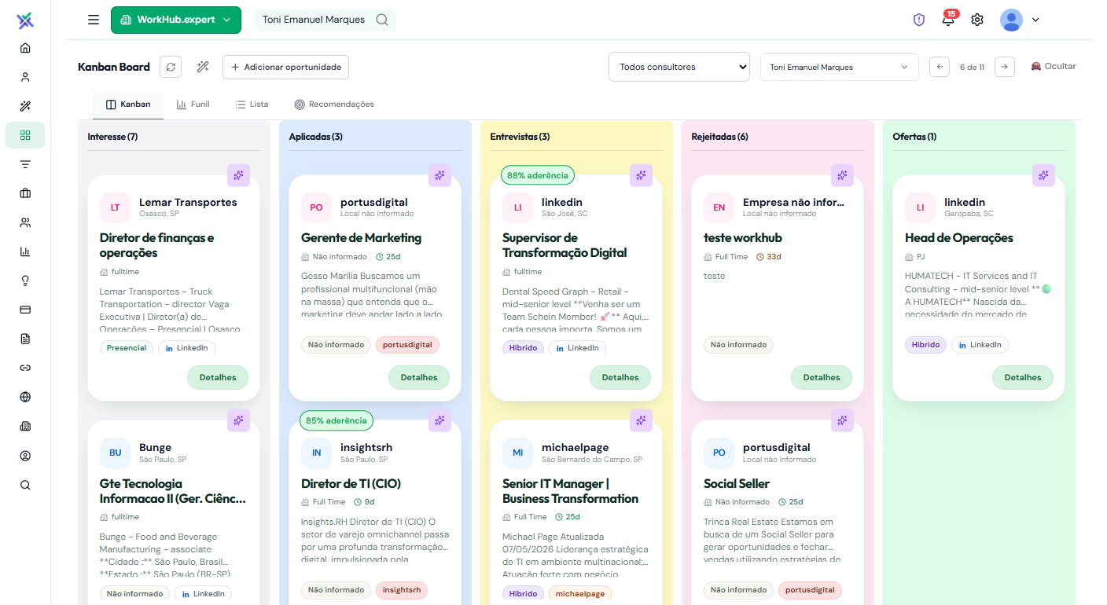Click AI sparkle icon on Head de Operações card

click(1043, 175)
